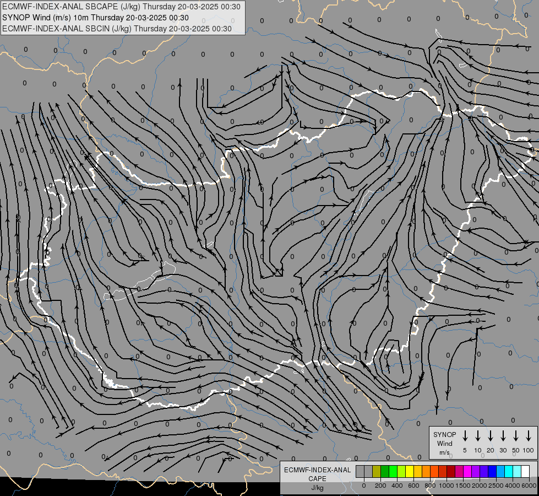
Task: Click the 50 m/s value in the wind legend
Action: click(x=516, y=450)
